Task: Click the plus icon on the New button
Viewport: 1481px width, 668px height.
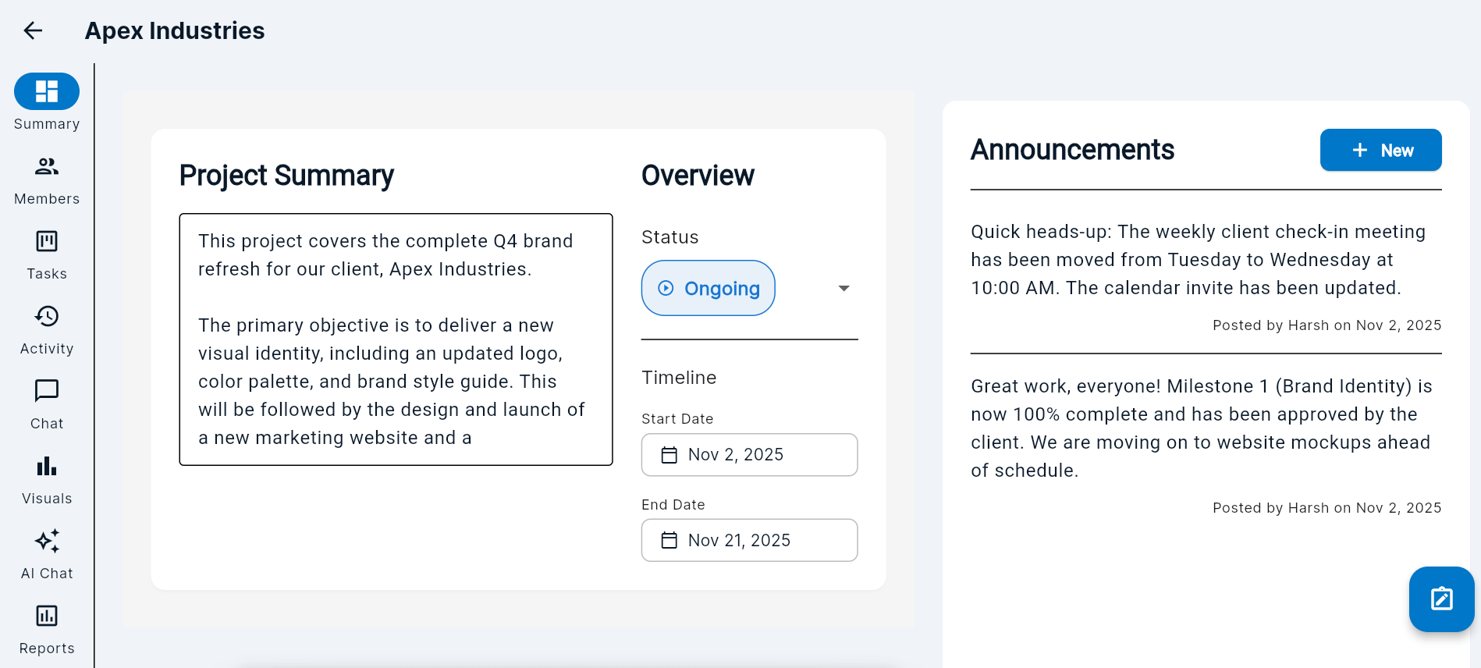Action: (1360, 150)
